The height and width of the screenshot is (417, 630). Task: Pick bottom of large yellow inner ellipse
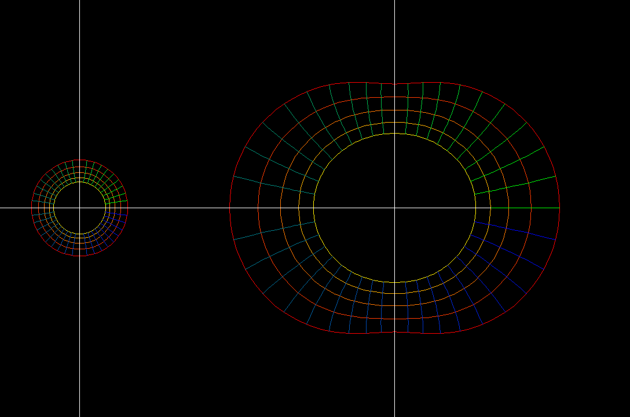click(x=394, y=282)
